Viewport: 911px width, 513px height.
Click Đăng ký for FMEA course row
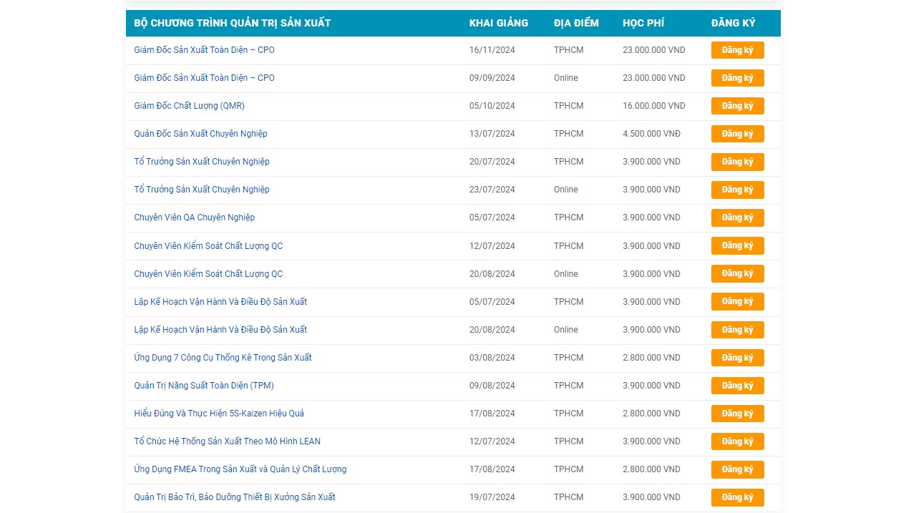click(737, 469)
